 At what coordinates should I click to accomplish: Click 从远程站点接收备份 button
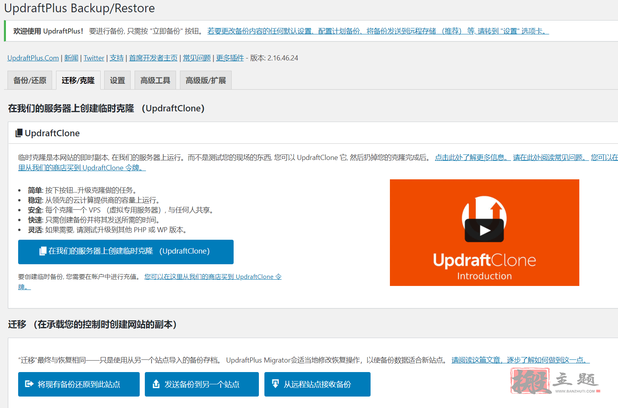pyautogui.click(x=317, y=384)
